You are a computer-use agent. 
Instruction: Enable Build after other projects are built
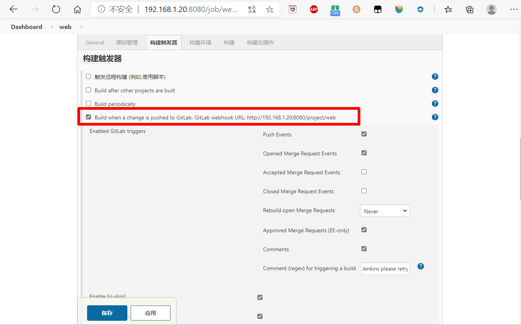[x=88, y=90]
